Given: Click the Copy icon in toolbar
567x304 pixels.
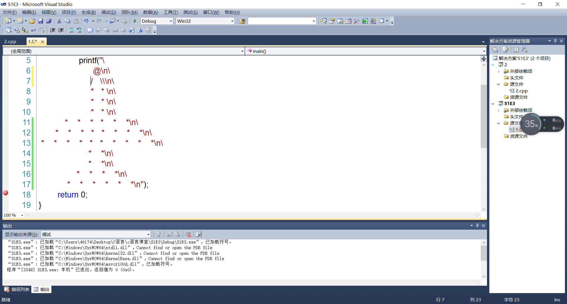Looking at the screenshot, I should coord(67,21).
